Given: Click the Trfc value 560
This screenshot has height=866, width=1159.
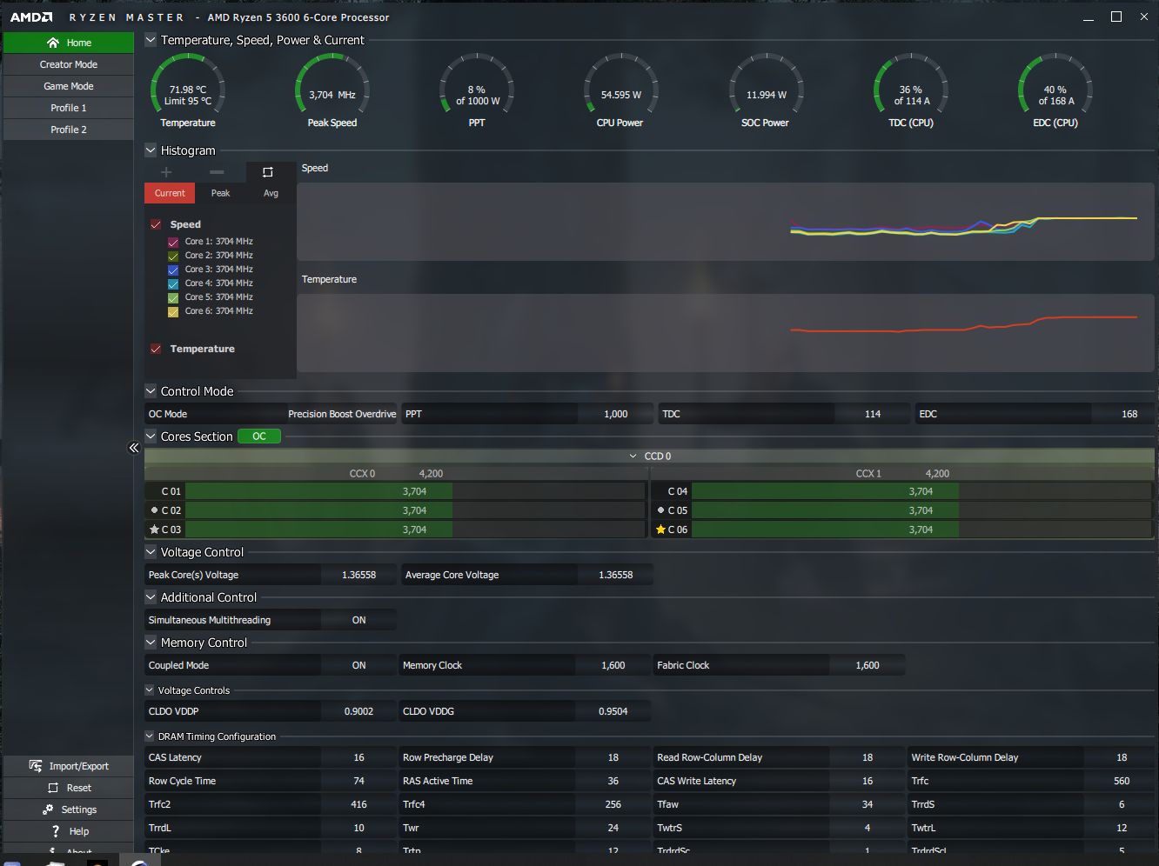Looking at the screenshot, I should click(x=1122, y=781).
